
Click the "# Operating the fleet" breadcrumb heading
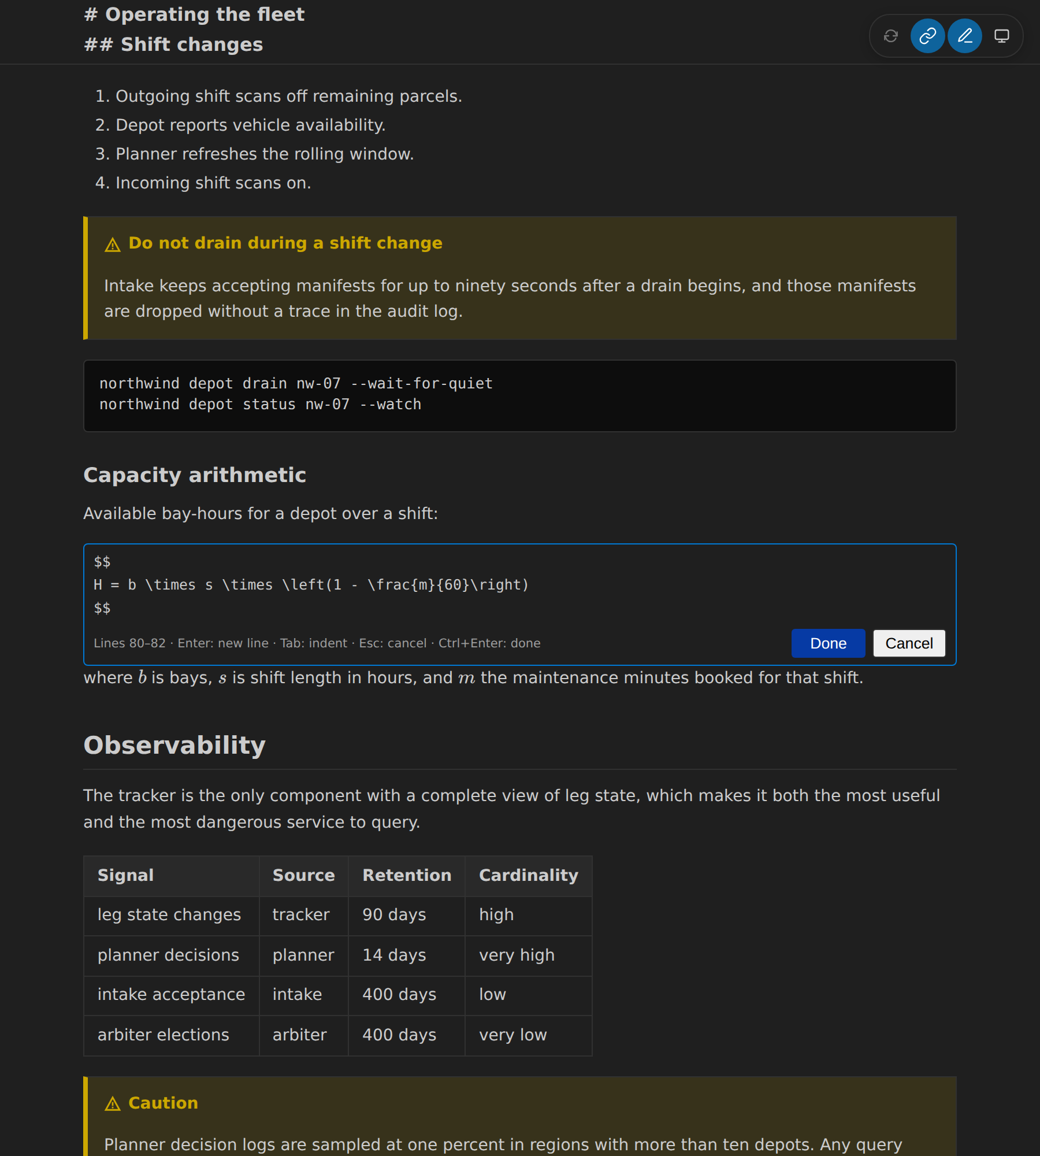[194, 14]
